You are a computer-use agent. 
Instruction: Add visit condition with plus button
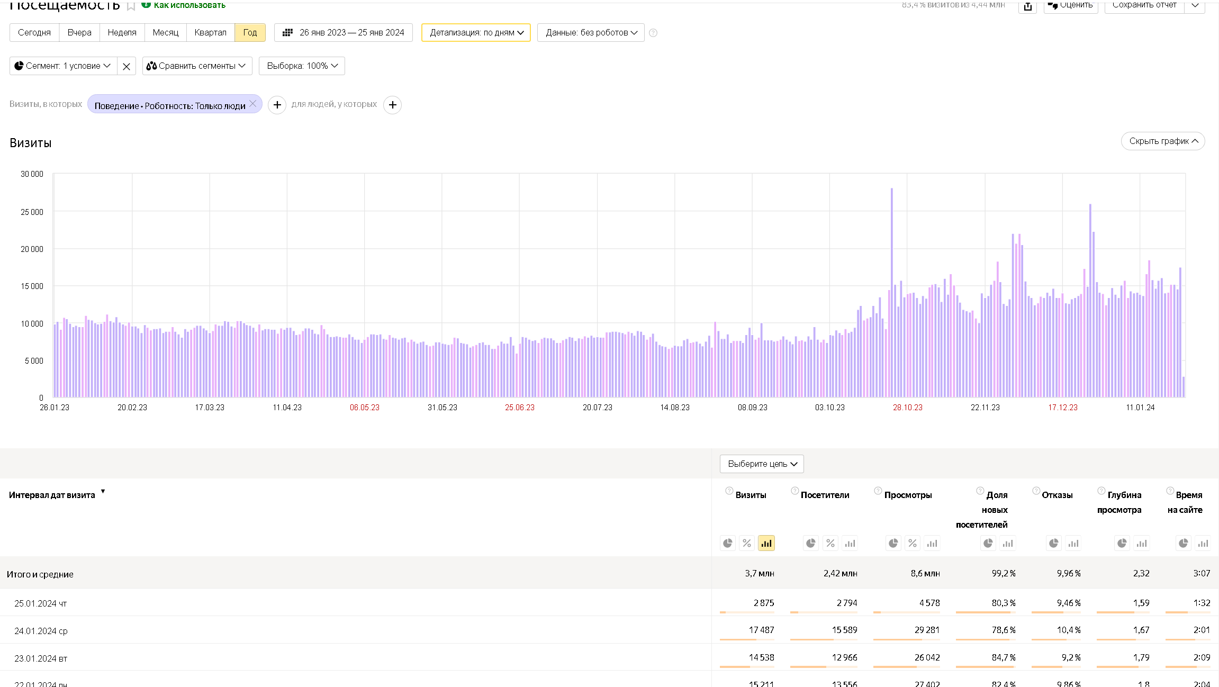click(277, 105)
